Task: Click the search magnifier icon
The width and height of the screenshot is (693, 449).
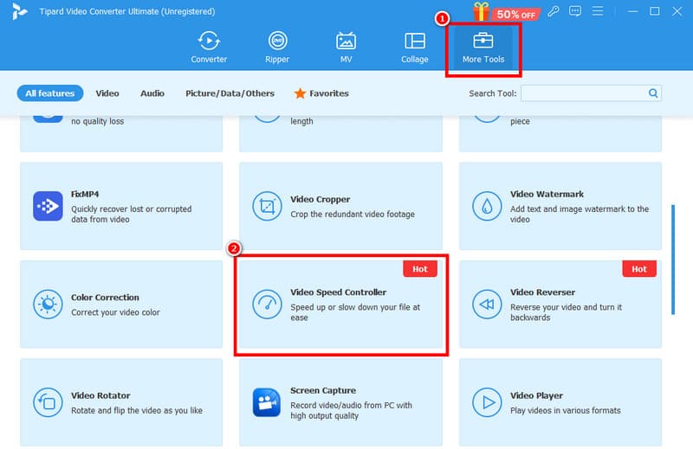Action: (653, 93)
